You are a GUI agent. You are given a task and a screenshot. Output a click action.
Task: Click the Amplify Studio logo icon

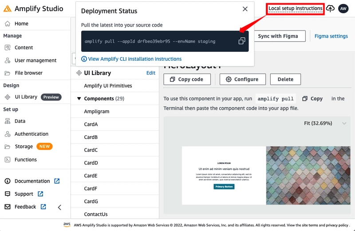[7, 8]
